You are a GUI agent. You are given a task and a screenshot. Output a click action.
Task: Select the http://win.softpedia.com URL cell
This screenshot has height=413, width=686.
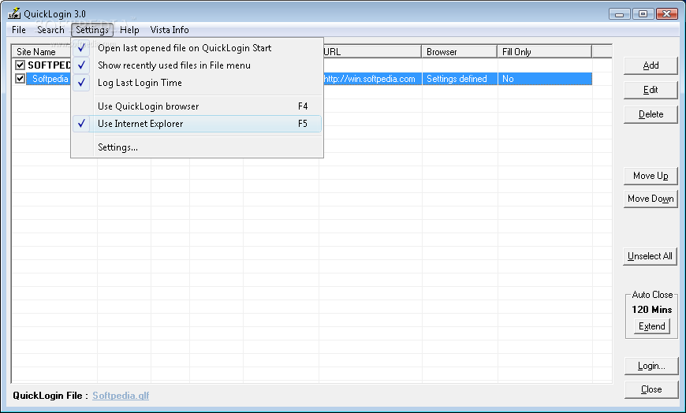pyautogui.click(x=372, y=79)
